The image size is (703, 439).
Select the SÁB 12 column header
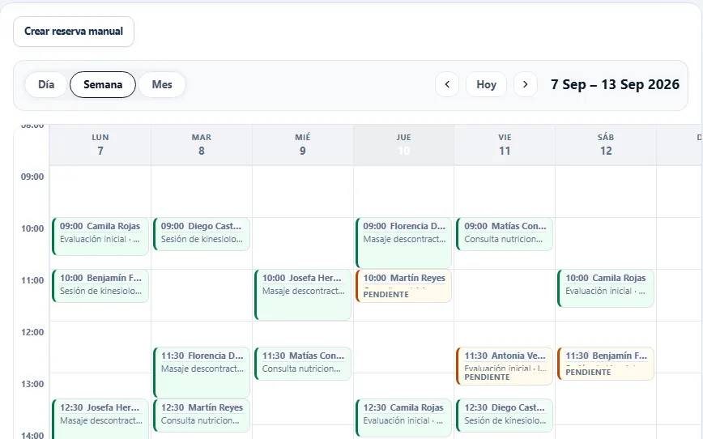click(606, 145)
